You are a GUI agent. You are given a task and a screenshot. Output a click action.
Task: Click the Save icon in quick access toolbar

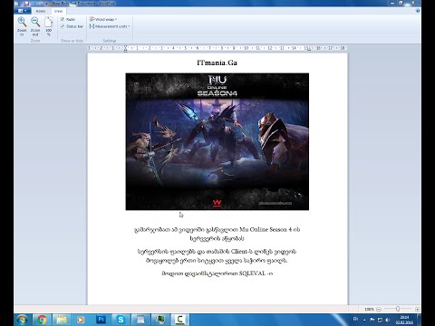26,4
